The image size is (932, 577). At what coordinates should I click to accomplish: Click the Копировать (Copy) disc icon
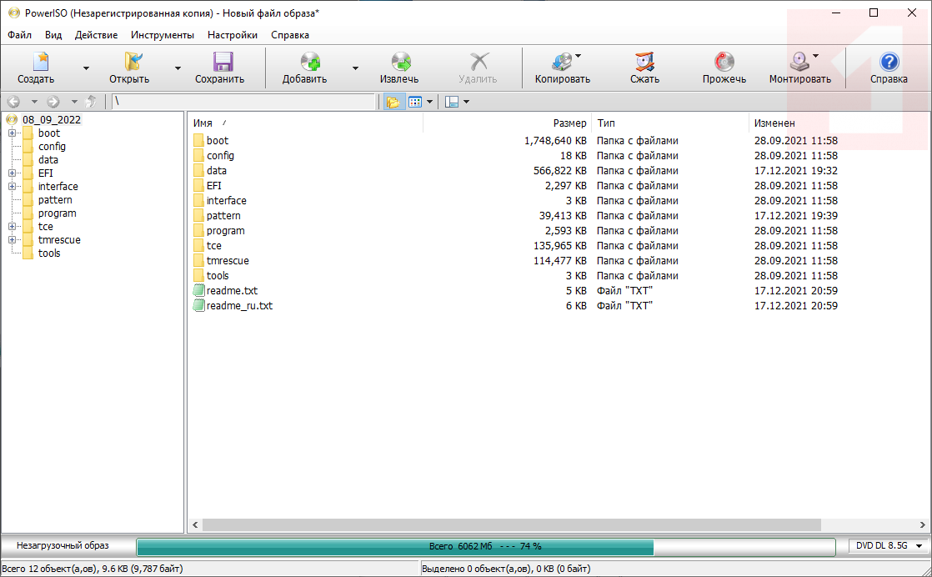[x=561, y=62]
